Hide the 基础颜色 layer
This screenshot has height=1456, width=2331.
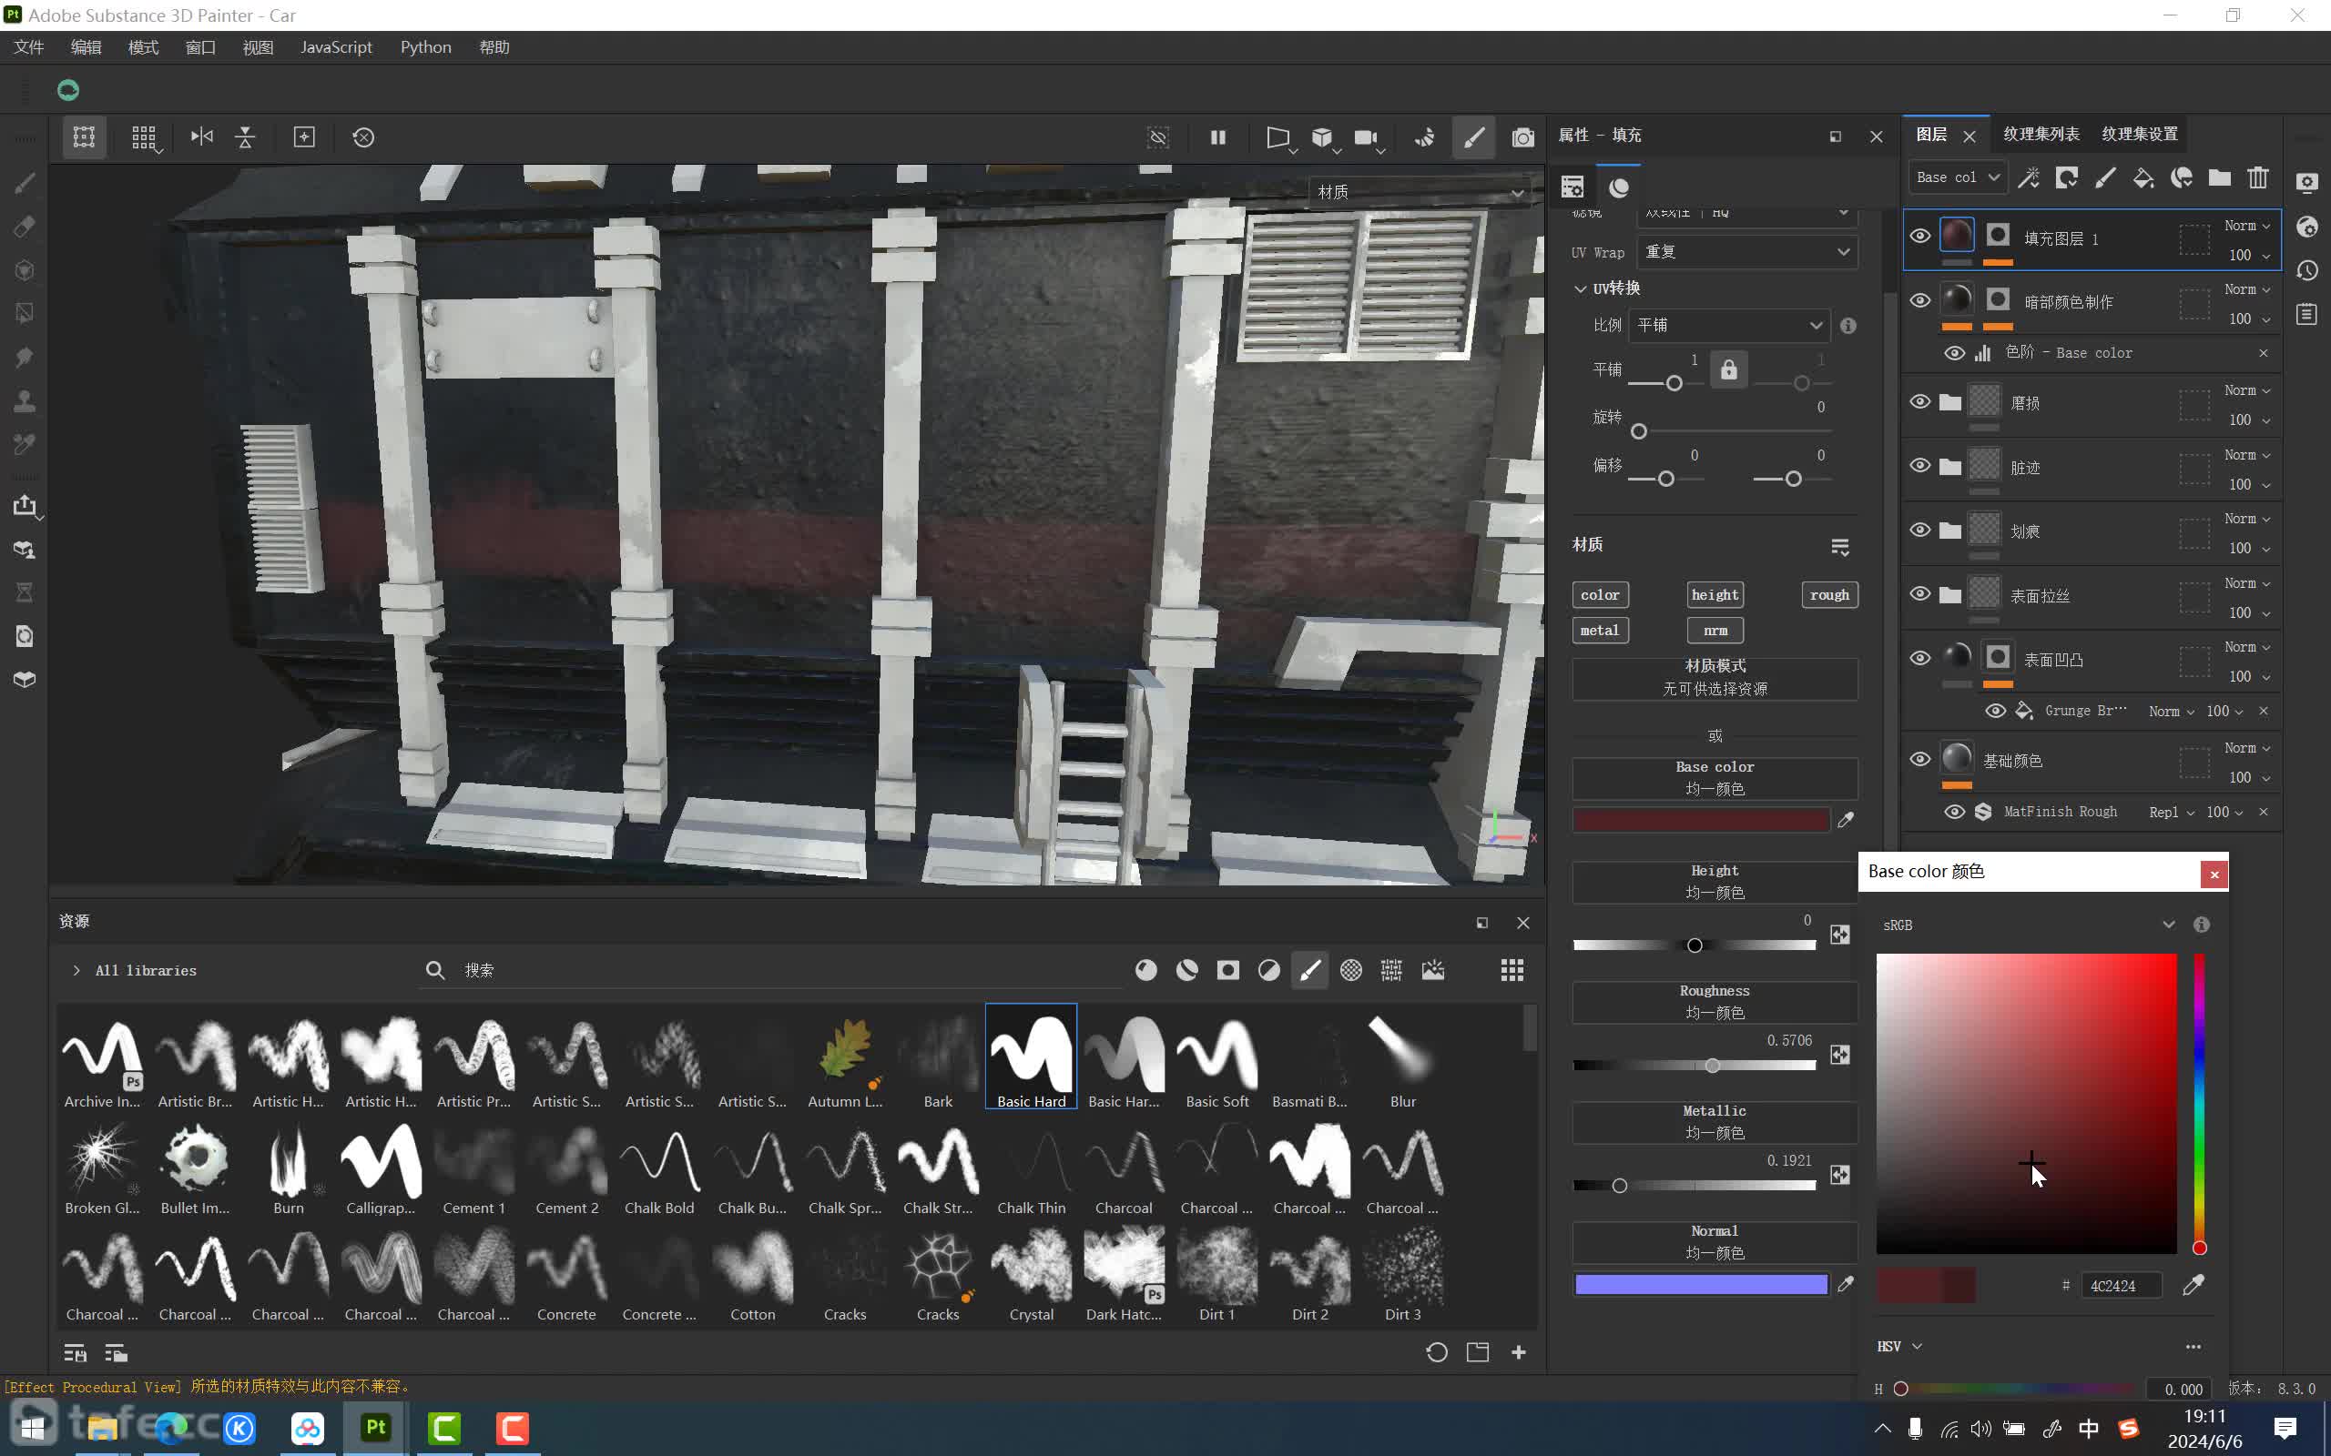click(x=1919, y=759)
